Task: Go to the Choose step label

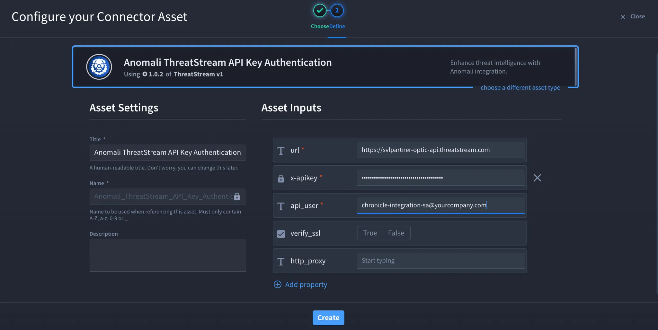Action: 320,26
